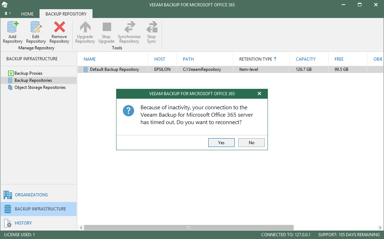The width and height of the screenshot is (384, 239).
Task: Click the Backup Infrastructure database stack icon
Action: 8,209
